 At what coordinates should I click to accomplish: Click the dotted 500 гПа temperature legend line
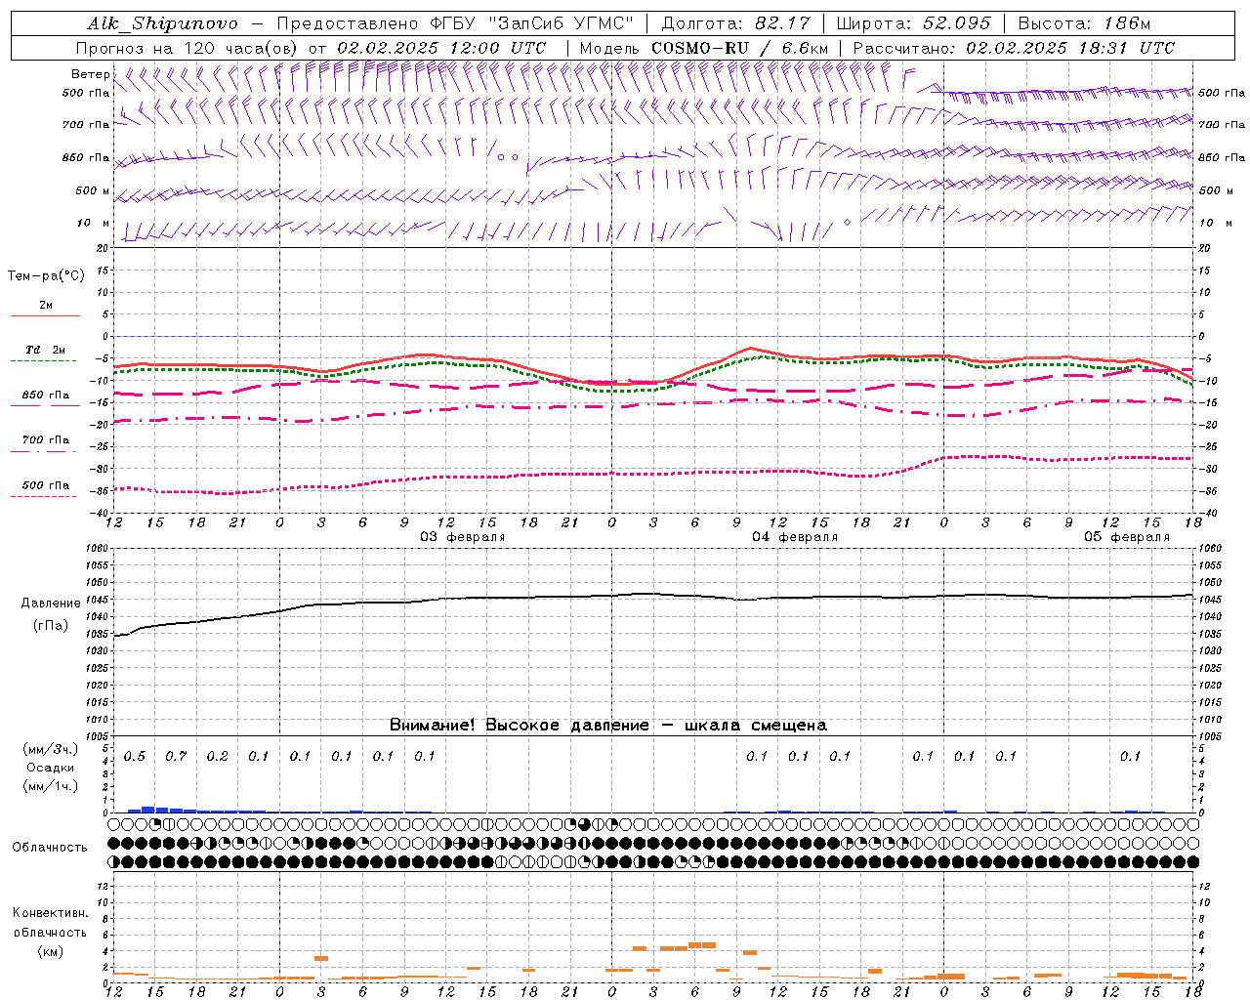43,496
